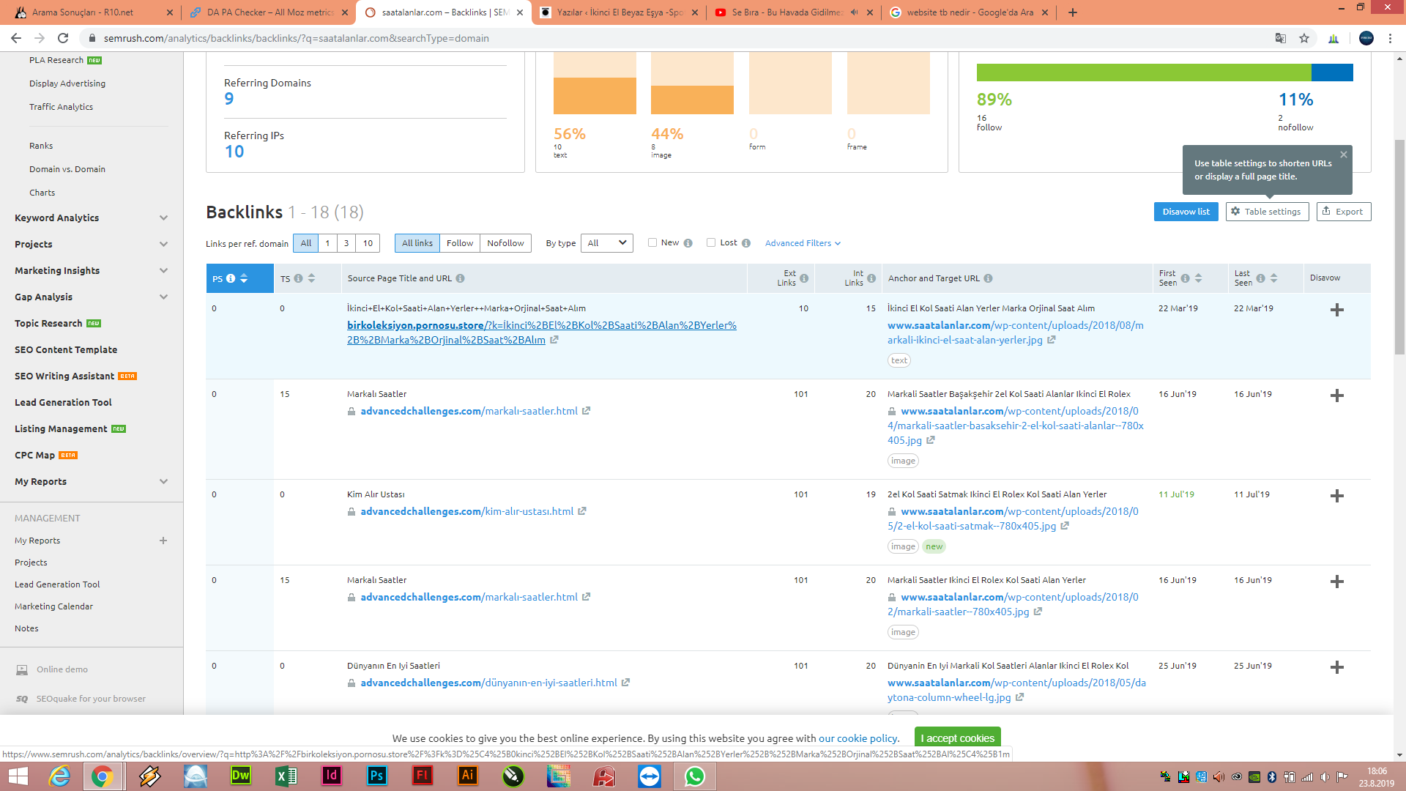Viewport: 1406px width, 791px height.
Task: Open Table settings
Action: (1267, 212)
